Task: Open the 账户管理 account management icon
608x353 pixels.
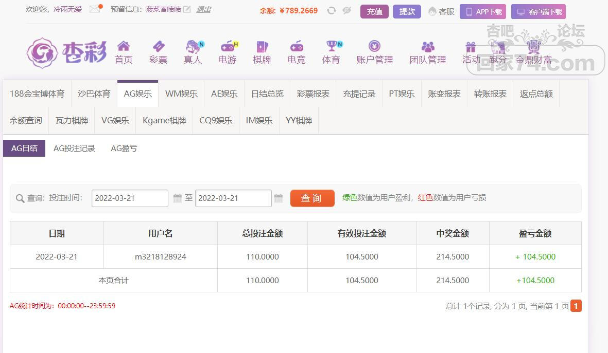Action: [374, 47]
